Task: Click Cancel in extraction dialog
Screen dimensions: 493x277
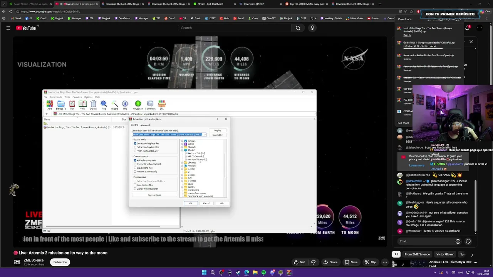Action: (x=206, y=203)
